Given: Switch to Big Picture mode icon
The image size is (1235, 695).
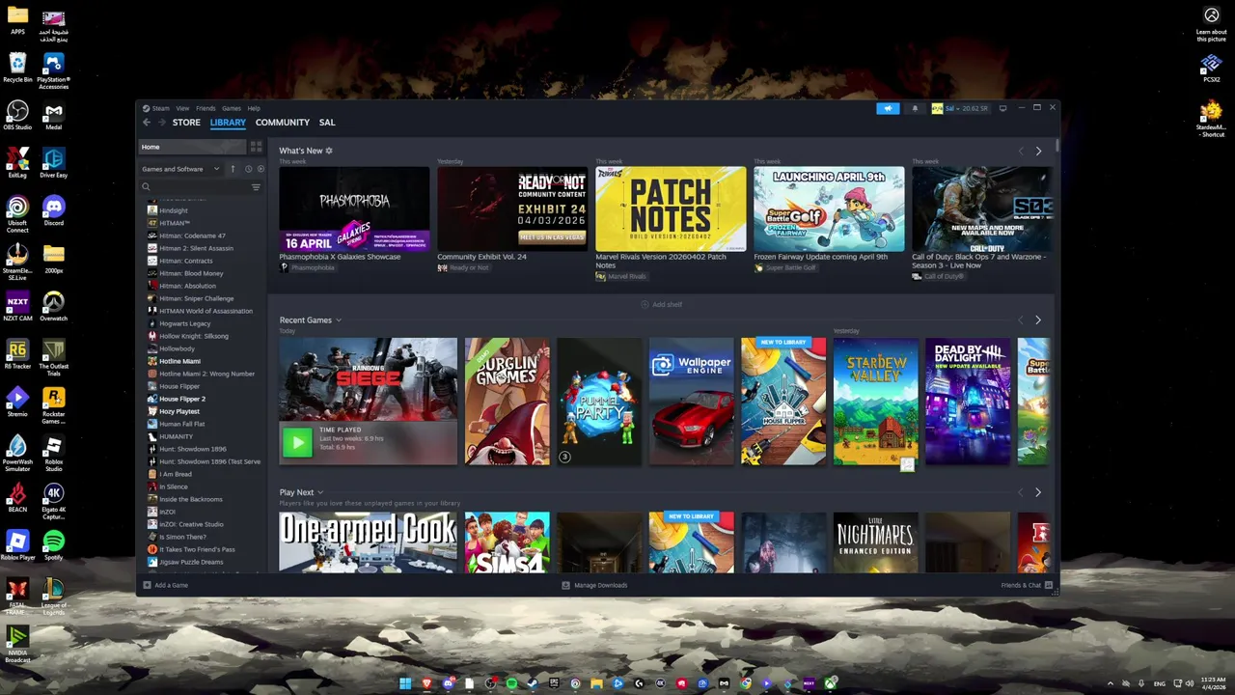Looking at the screenshot, I should coord(1002,108).
